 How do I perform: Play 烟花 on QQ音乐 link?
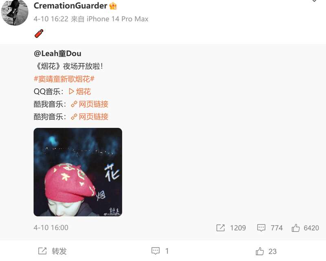coord(80,92)
